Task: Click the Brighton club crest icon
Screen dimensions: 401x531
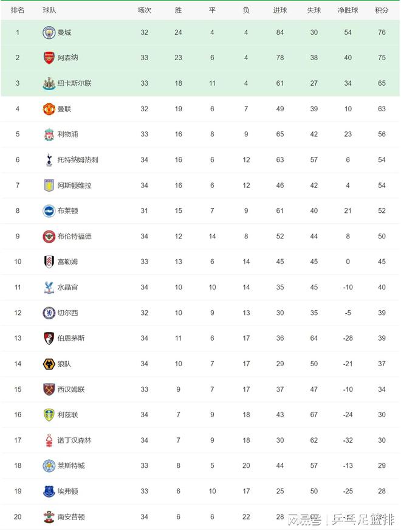Action: click(49, 211)
